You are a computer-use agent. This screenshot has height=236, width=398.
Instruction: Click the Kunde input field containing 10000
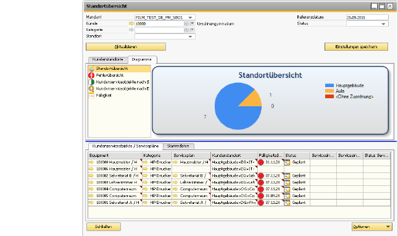pyautogui.click(x=159, y=23)
